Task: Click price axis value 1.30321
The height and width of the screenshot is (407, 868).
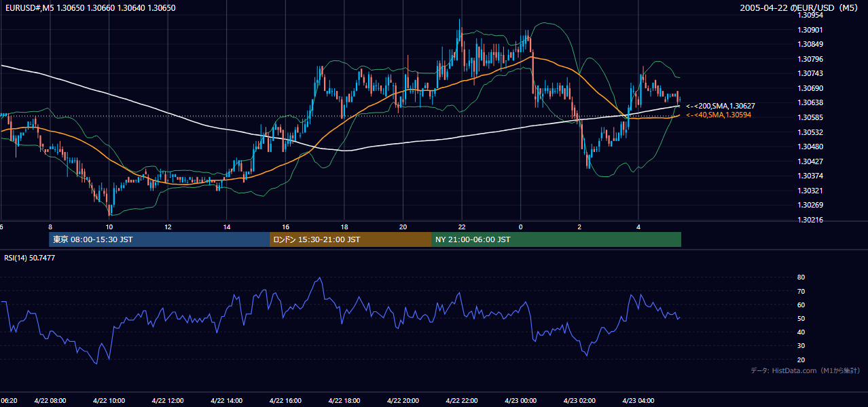Action: [x=810, y=191]
